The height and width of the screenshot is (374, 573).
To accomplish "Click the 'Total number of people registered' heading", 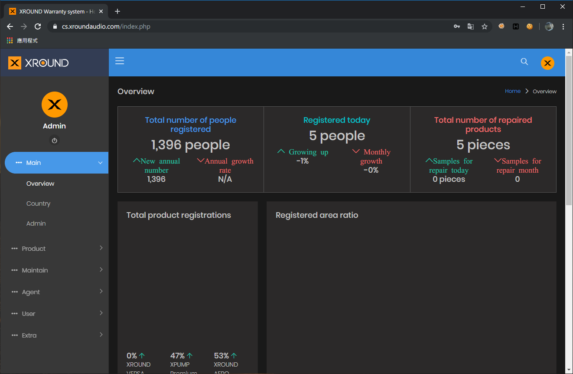I will pyautogui.click(x=191, y=125).
